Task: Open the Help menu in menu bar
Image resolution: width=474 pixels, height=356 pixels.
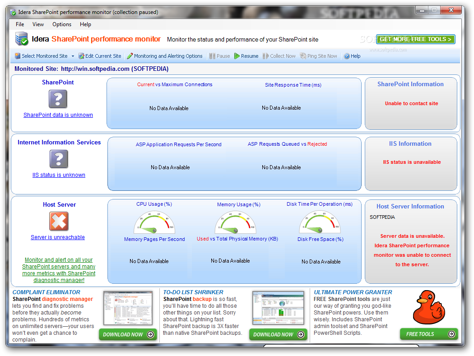Action: click(86, 24)
